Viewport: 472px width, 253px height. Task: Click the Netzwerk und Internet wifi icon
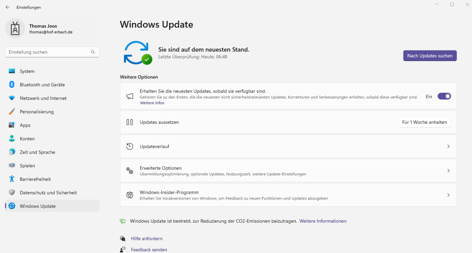pos(12,98)
